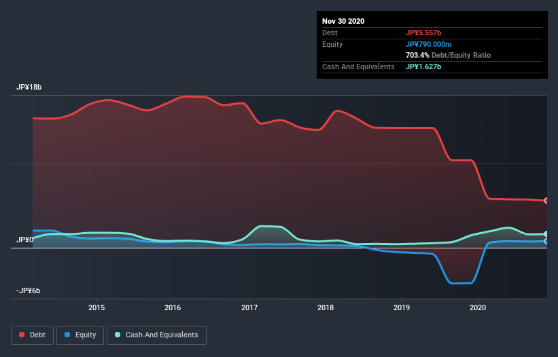
Task: Click the red Debt endpoint marker
Action: tap(546, 201)
